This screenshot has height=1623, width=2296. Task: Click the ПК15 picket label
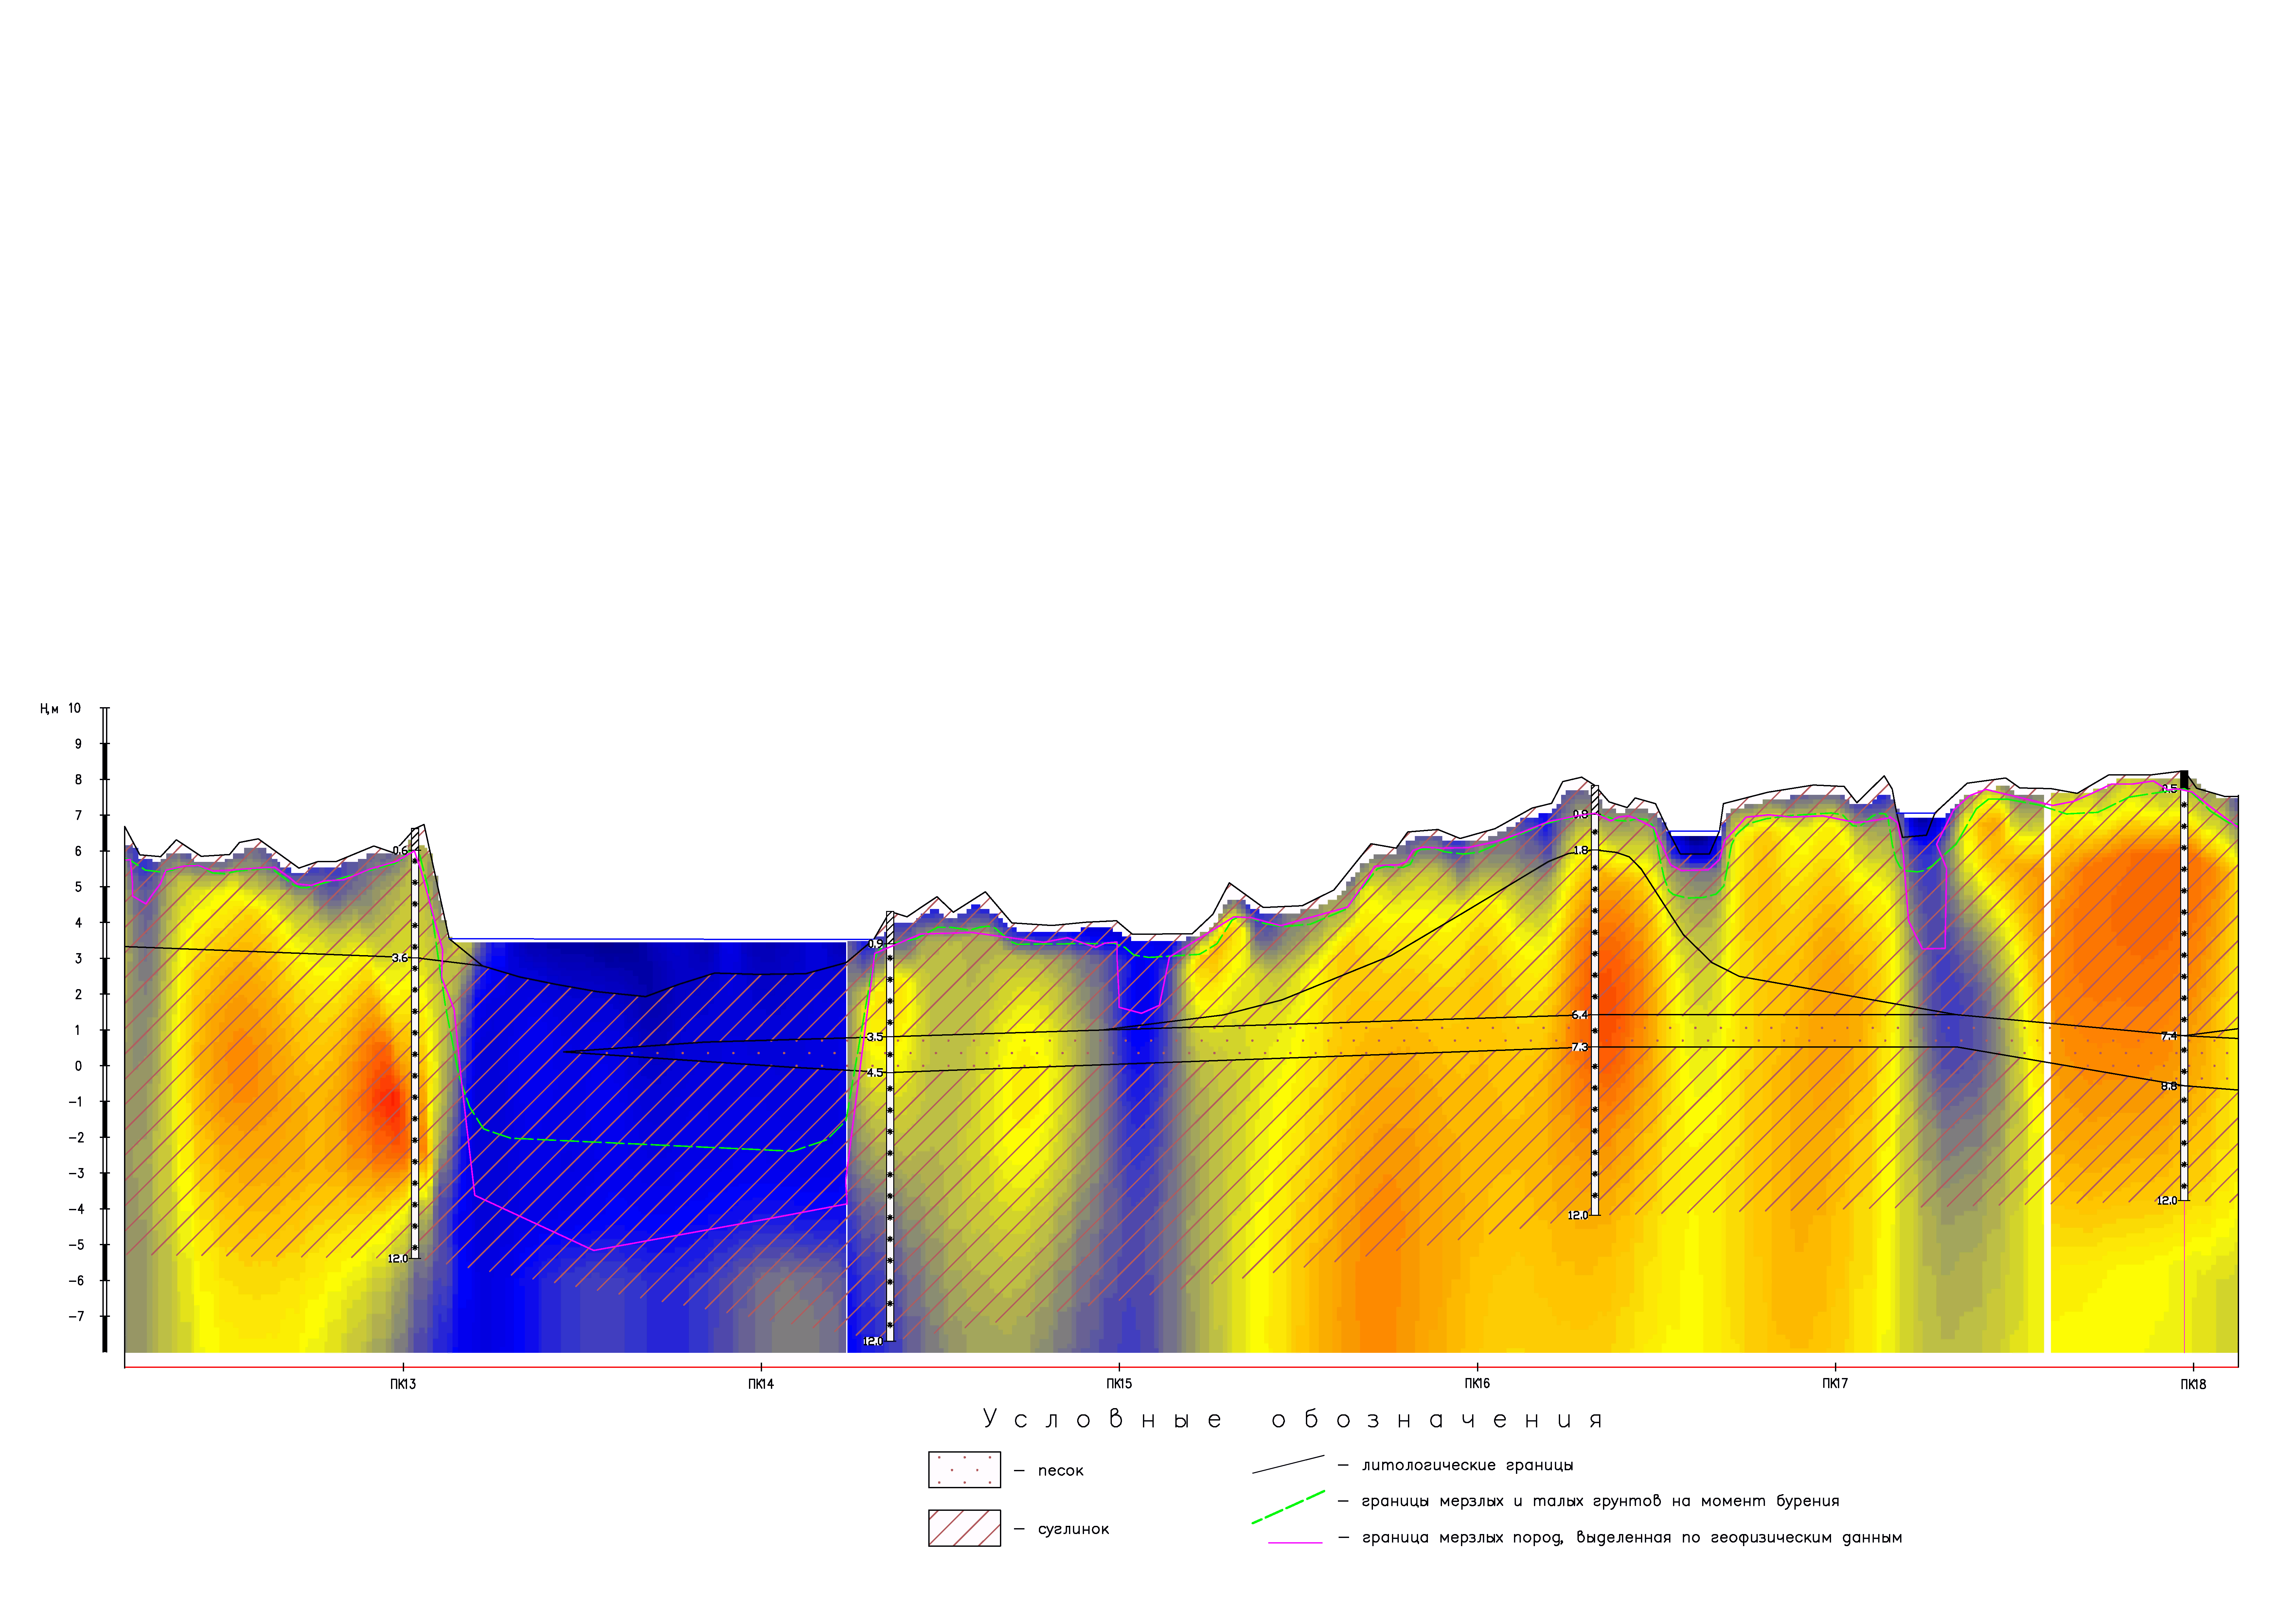click(1119, 1384)
